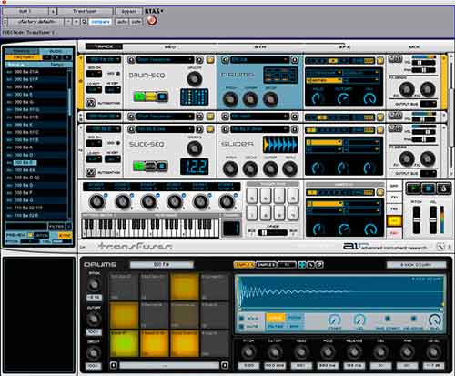Viewport: 455px width, 376px height.
Task: Click the yellow save icon next to Drum-Seq preset
Action: pyautogui.click(x=210, y=60)
